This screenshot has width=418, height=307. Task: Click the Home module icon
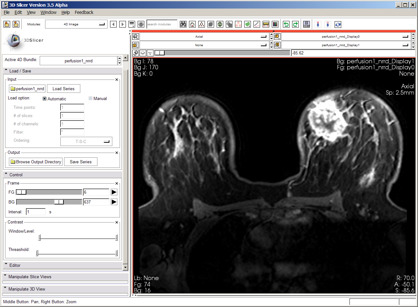pyautogui.click(x=192, y=24)
